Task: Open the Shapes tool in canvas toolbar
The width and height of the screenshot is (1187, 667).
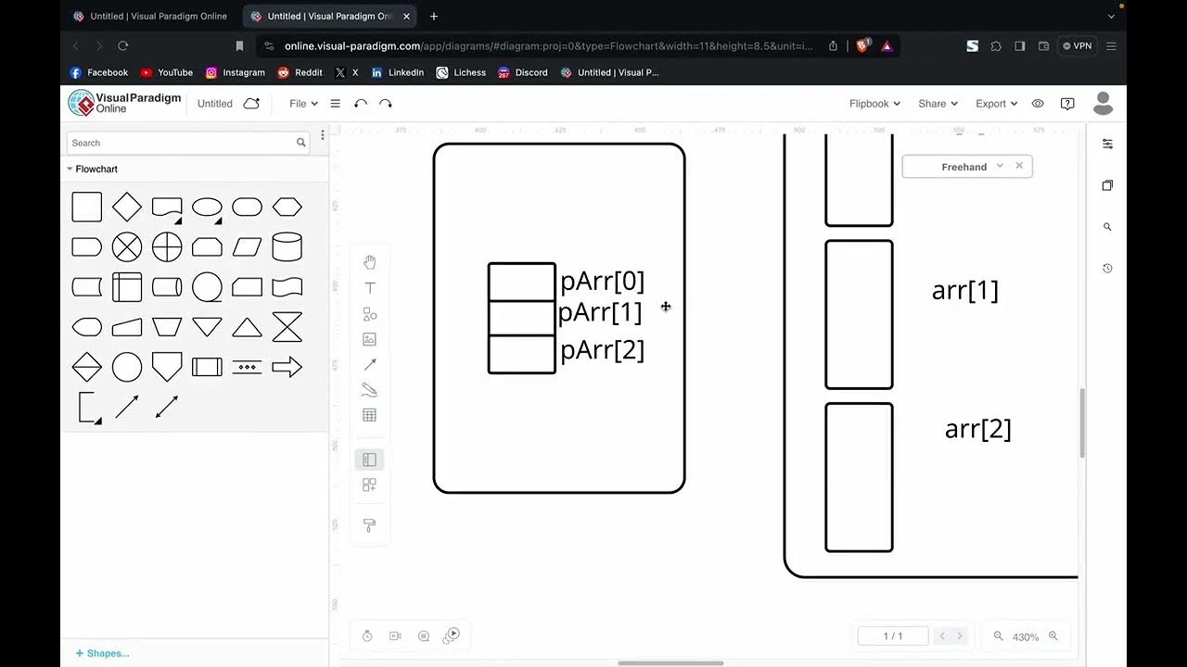Action: 369,314
